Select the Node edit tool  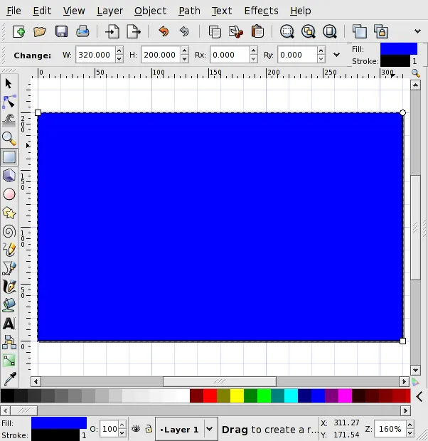9,102
